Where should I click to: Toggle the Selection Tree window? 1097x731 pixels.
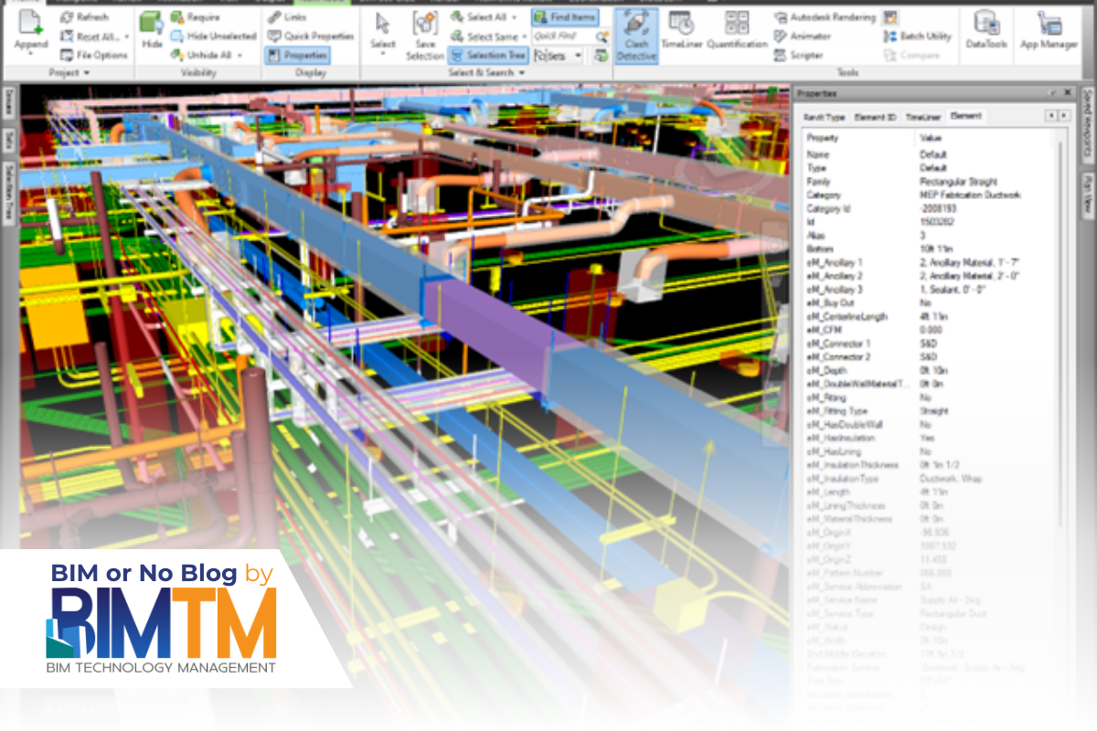[487, 55]
